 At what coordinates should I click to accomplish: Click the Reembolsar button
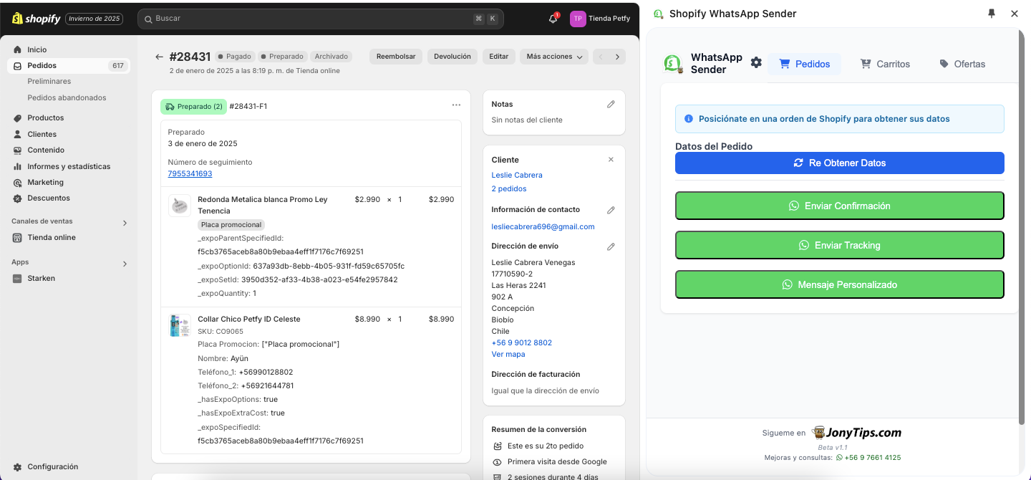[396, 57]
